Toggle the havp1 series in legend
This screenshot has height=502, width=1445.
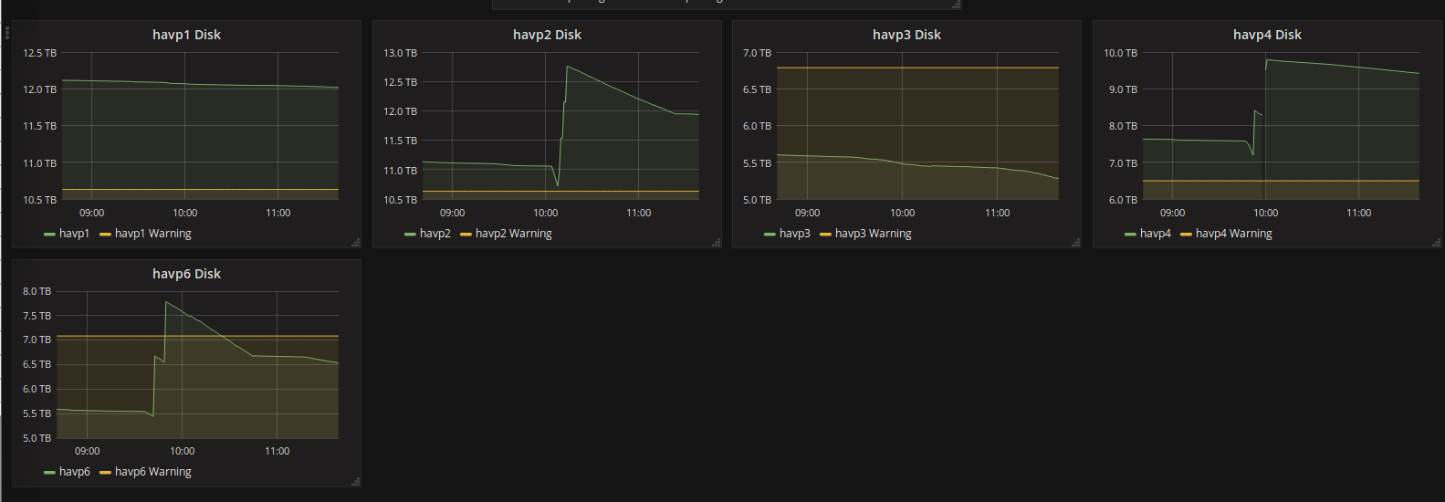point(74,234)
